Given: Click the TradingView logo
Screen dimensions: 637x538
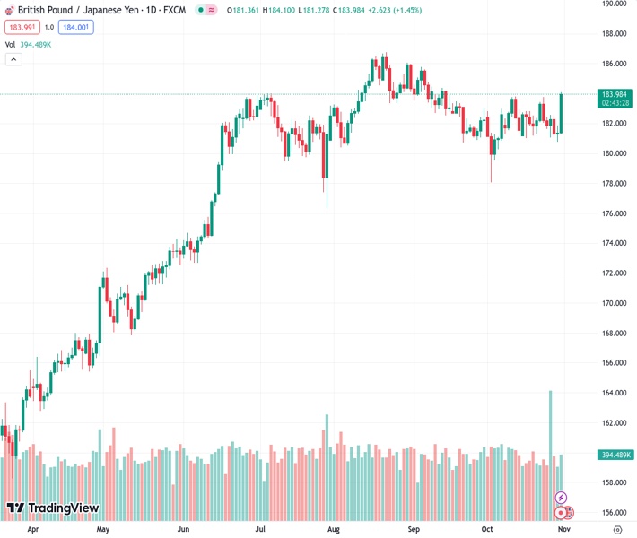Looking at the screenshot, I should 52,508.
